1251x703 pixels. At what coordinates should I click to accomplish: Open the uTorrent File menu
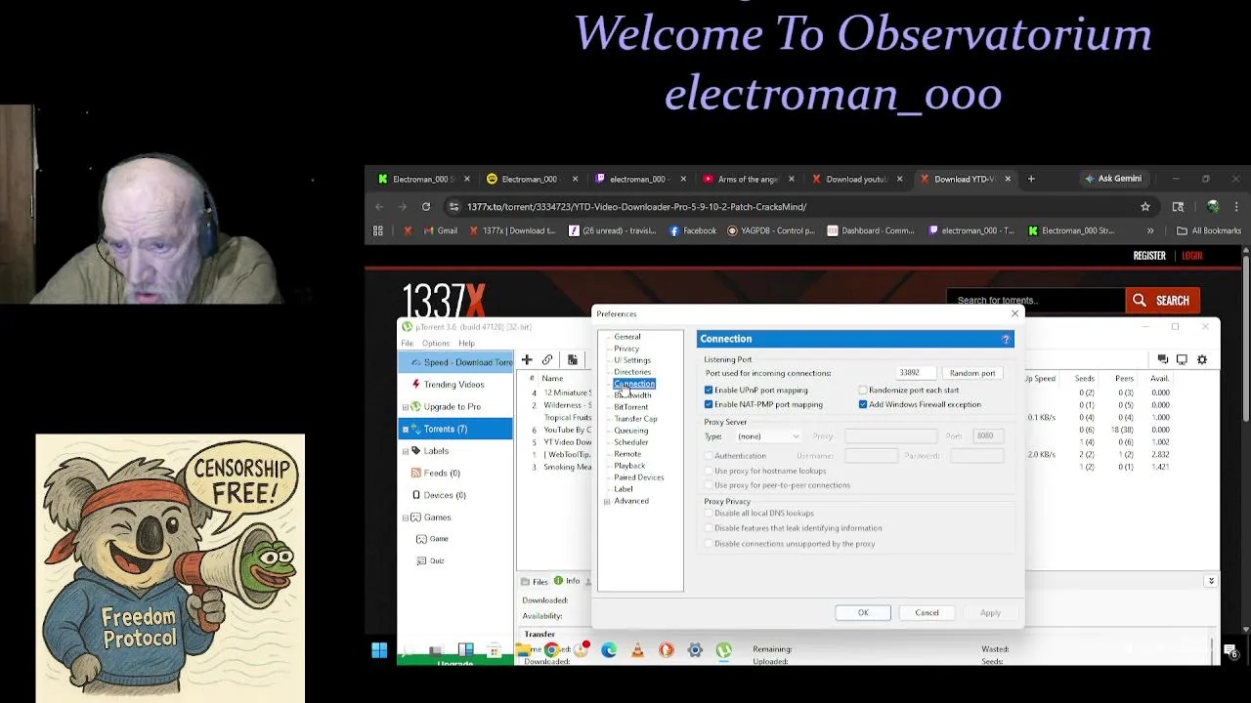pyautogui.click(x=408, y=344)
